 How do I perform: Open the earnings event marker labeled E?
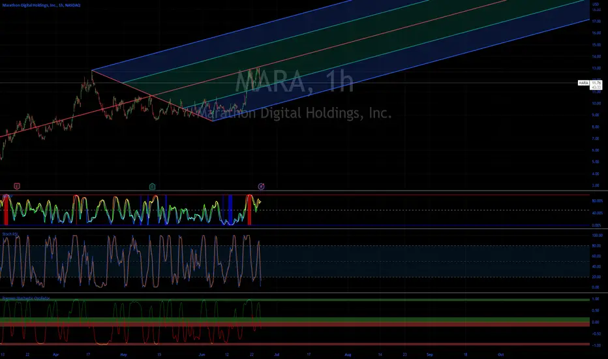pos(17,186)
